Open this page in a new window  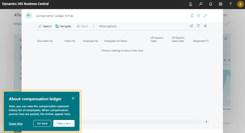tap(199, 16)
